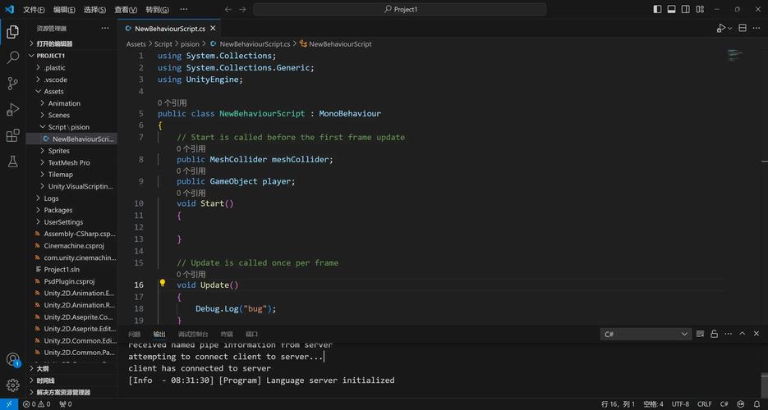Expand the Packages folder

click(57, 210)
